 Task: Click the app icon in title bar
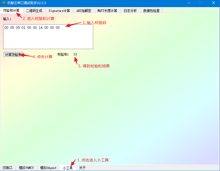(4, 3)
